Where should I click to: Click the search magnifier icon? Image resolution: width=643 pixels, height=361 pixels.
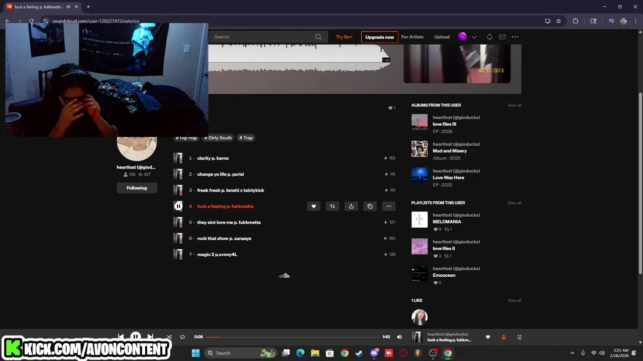point(318,37)
